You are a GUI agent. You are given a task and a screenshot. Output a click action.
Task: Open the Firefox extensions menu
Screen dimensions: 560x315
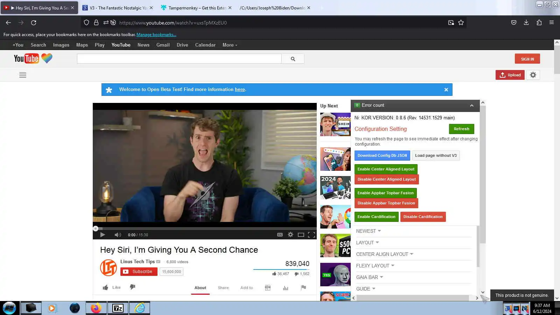pos(539,23)
